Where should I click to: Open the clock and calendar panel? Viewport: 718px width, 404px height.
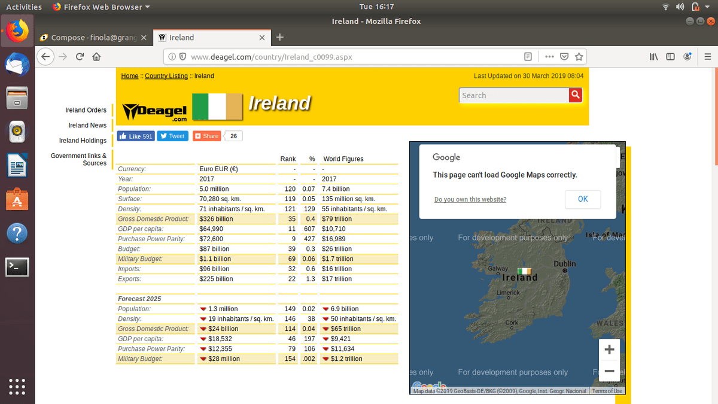point(376,7)
